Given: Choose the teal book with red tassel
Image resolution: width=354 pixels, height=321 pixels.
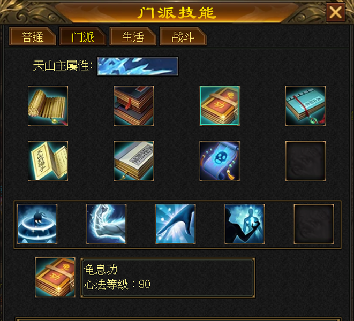Looking at the screenshot, I should click(305, 106).
